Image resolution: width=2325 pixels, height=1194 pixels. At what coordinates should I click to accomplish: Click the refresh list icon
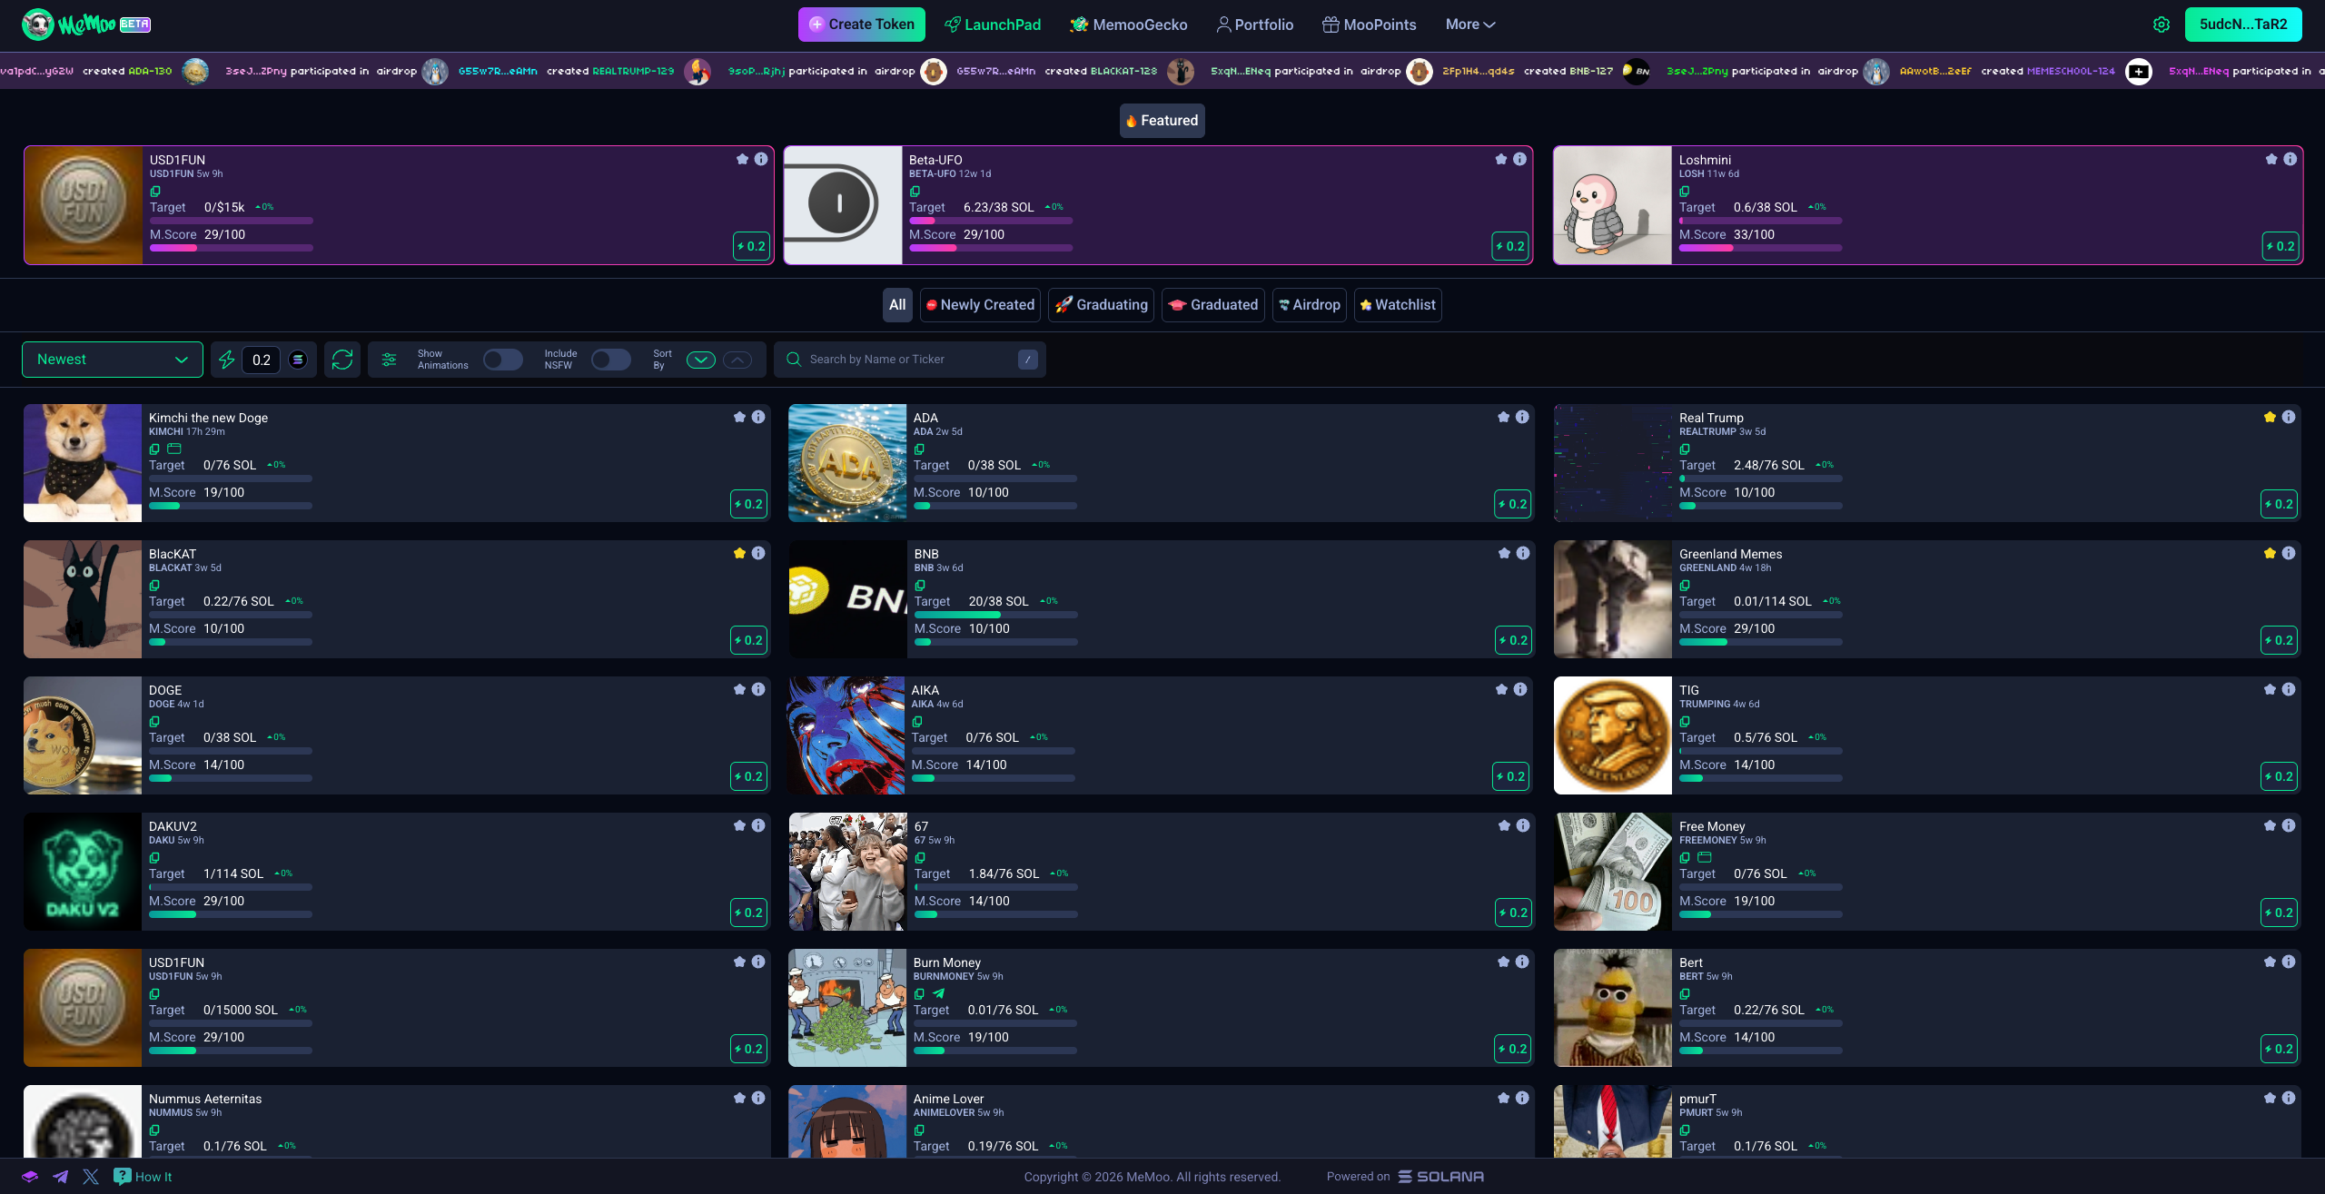click(342, 360)
